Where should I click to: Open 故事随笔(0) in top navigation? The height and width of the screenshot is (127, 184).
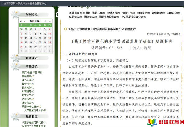tap(159, 13)
